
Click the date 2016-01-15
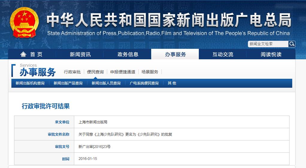click(x=88, y=159)
